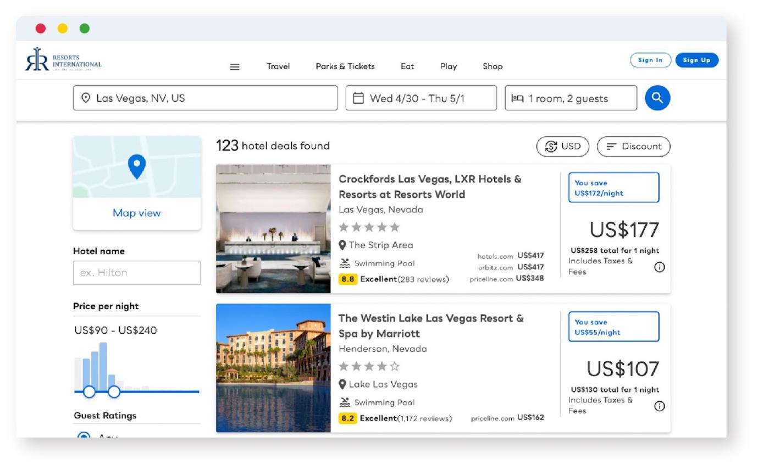Click You save US$172/night badge

613,187
